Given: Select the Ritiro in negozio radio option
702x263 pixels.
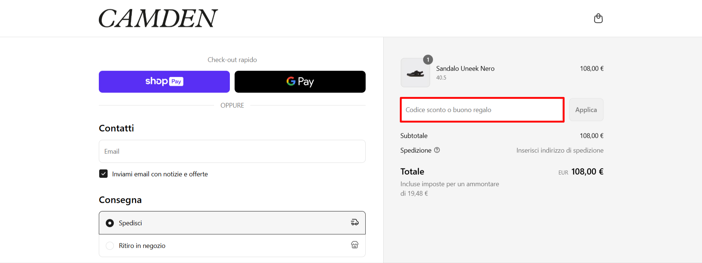Looking at the screenshot, I should click(110, 246).
